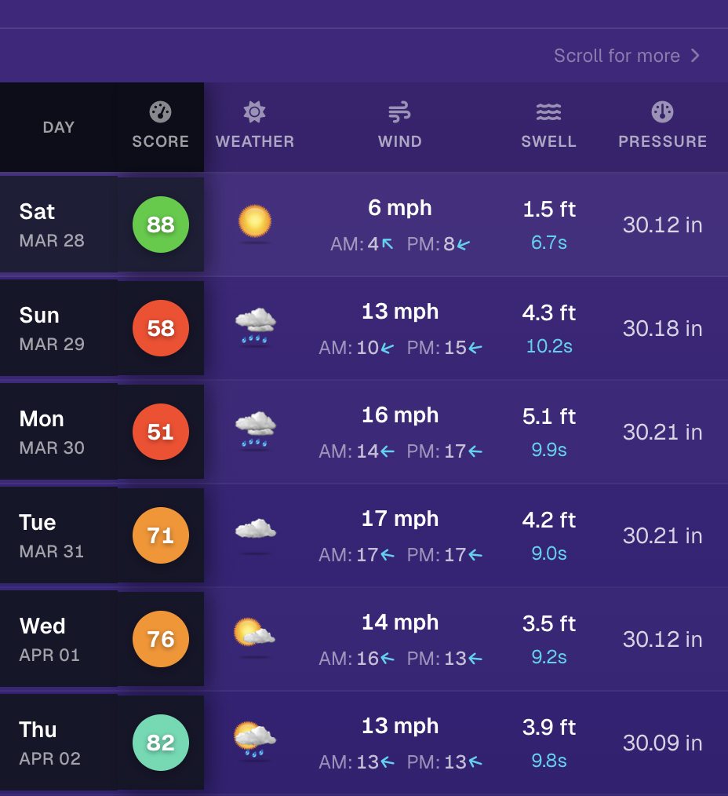728x796 pixels.
Task: Select the DAY column header
Action: click(x=58, y=126)
